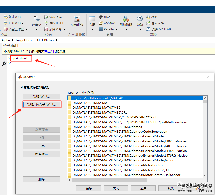
Task: Select the path ending in CodeGeneration
Action: click(135, 131)
